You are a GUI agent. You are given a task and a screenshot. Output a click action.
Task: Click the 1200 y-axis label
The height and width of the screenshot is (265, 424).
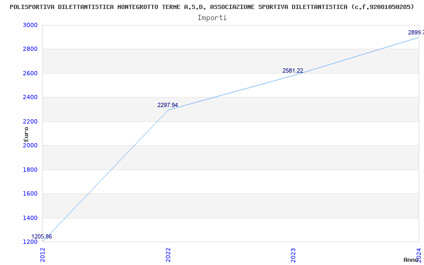[29, 242]
